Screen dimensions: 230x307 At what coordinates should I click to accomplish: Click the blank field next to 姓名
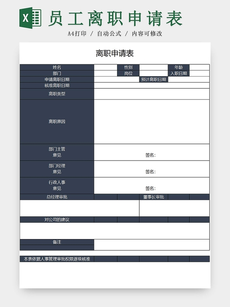click(x=106, y=67)
